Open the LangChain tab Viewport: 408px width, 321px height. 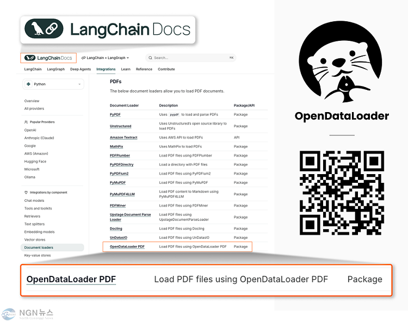tap(33, 69)
